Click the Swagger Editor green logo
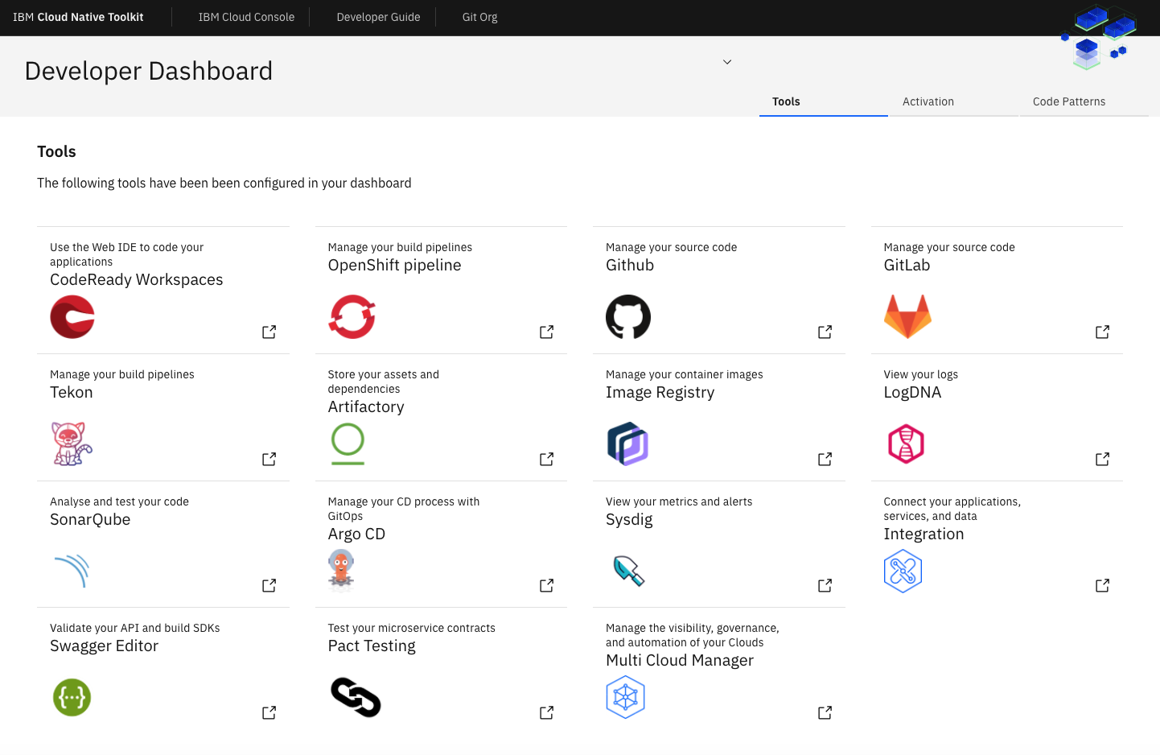The image size is (1160, 755). (72, 697)
